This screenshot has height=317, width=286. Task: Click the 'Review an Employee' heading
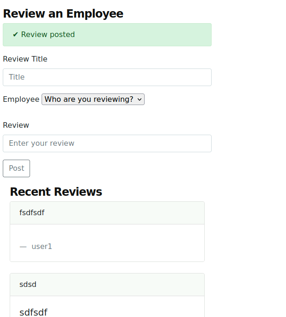click(x=63, y=14)
